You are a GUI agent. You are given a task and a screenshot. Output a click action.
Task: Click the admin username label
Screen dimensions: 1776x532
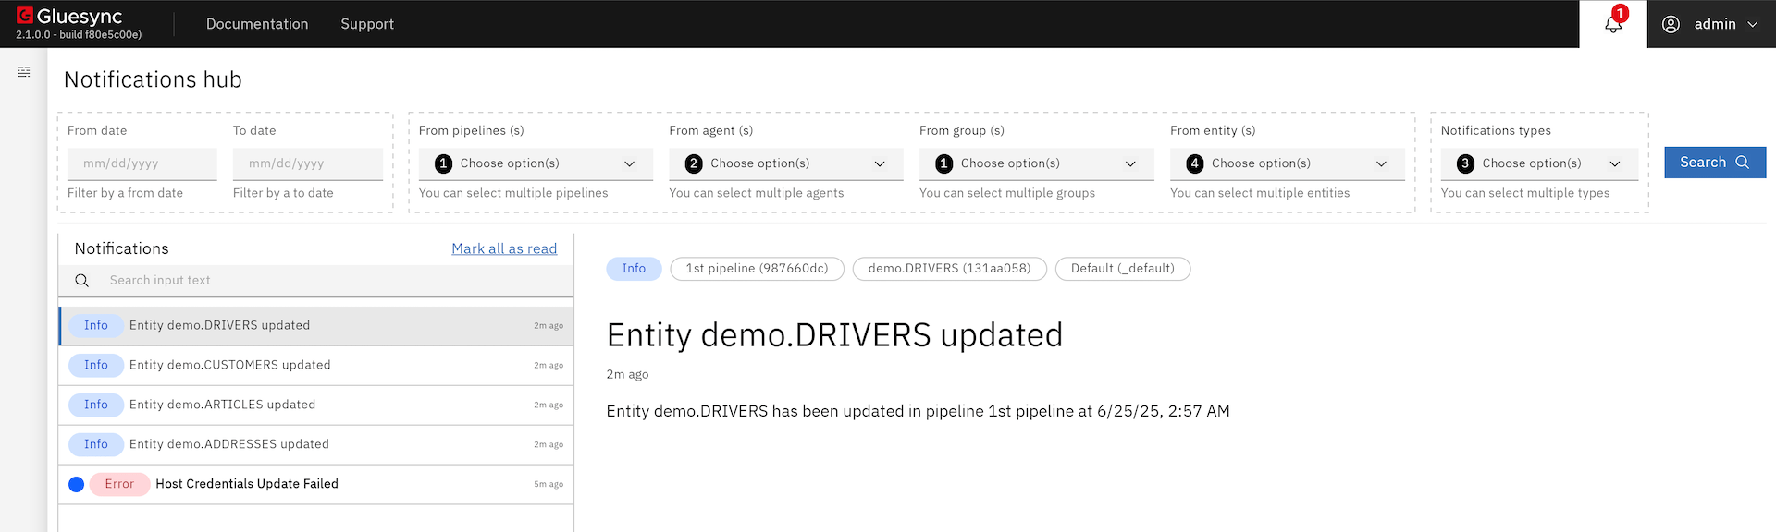point(1715,24)
